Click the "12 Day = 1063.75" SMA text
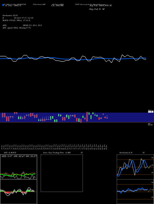The width and height of the screenshot is (154, 204). point(13,6)
